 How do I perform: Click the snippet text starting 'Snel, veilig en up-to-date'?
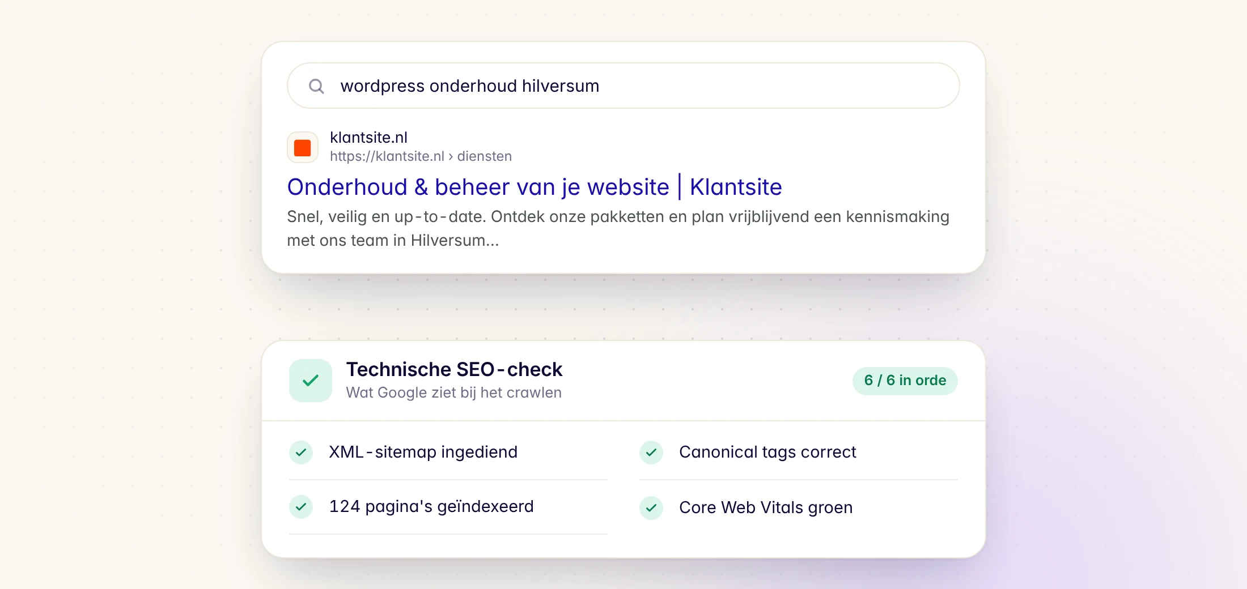(x=618, y=228)
